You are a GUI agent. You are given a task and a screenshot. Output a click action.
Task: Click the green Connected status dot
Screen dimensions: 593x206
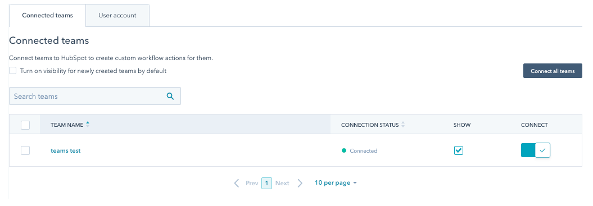(x=344, y=150)
